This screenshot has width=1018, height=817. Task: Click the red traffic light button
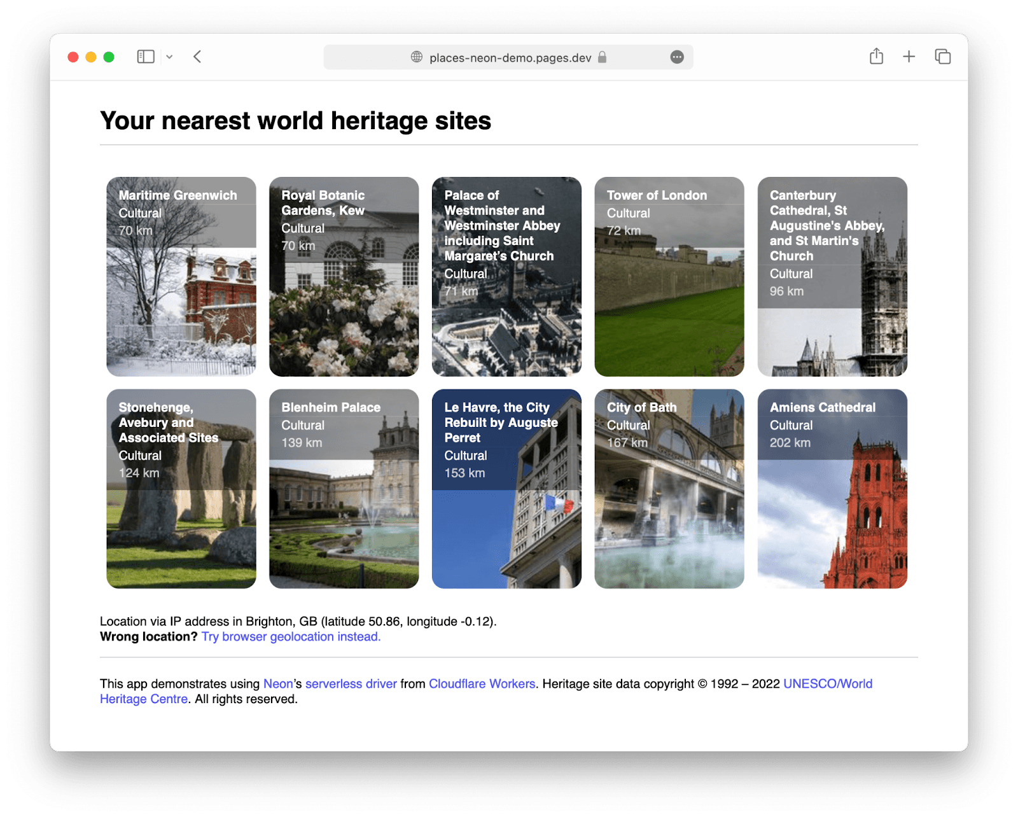tap(74, 57)
